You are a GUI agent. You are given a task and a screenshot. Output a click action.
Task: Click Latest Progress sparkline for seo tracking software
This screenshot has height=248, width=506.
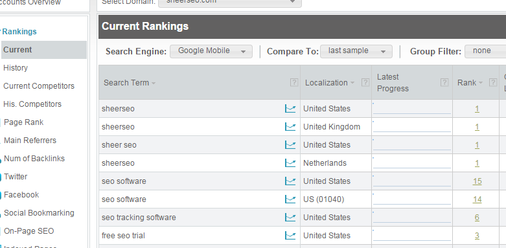click(x=412, y=217)
